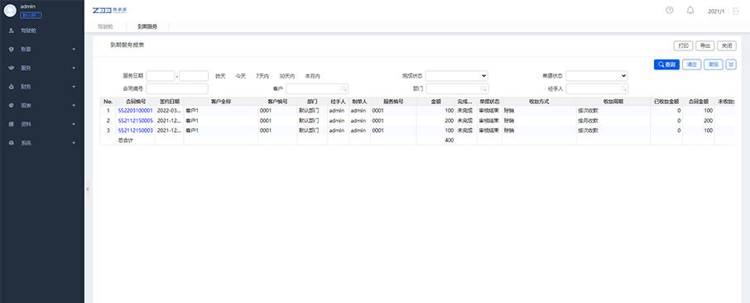Click the admin user avatar

click(10, 11)
